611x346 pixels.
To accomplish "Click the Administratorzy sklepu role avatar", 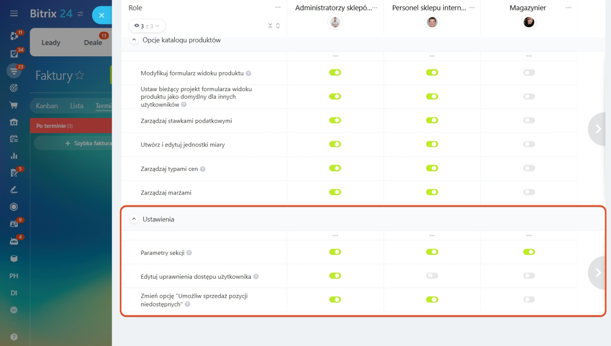I will pos(335,22).
